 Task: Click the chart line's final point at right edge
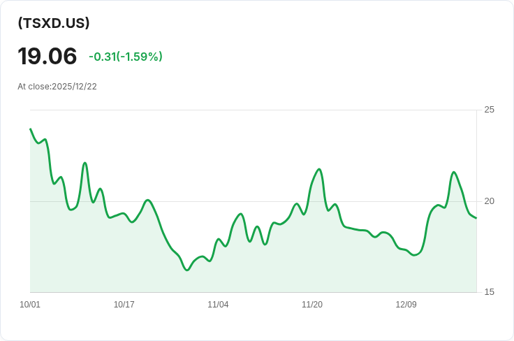point(476,218)
